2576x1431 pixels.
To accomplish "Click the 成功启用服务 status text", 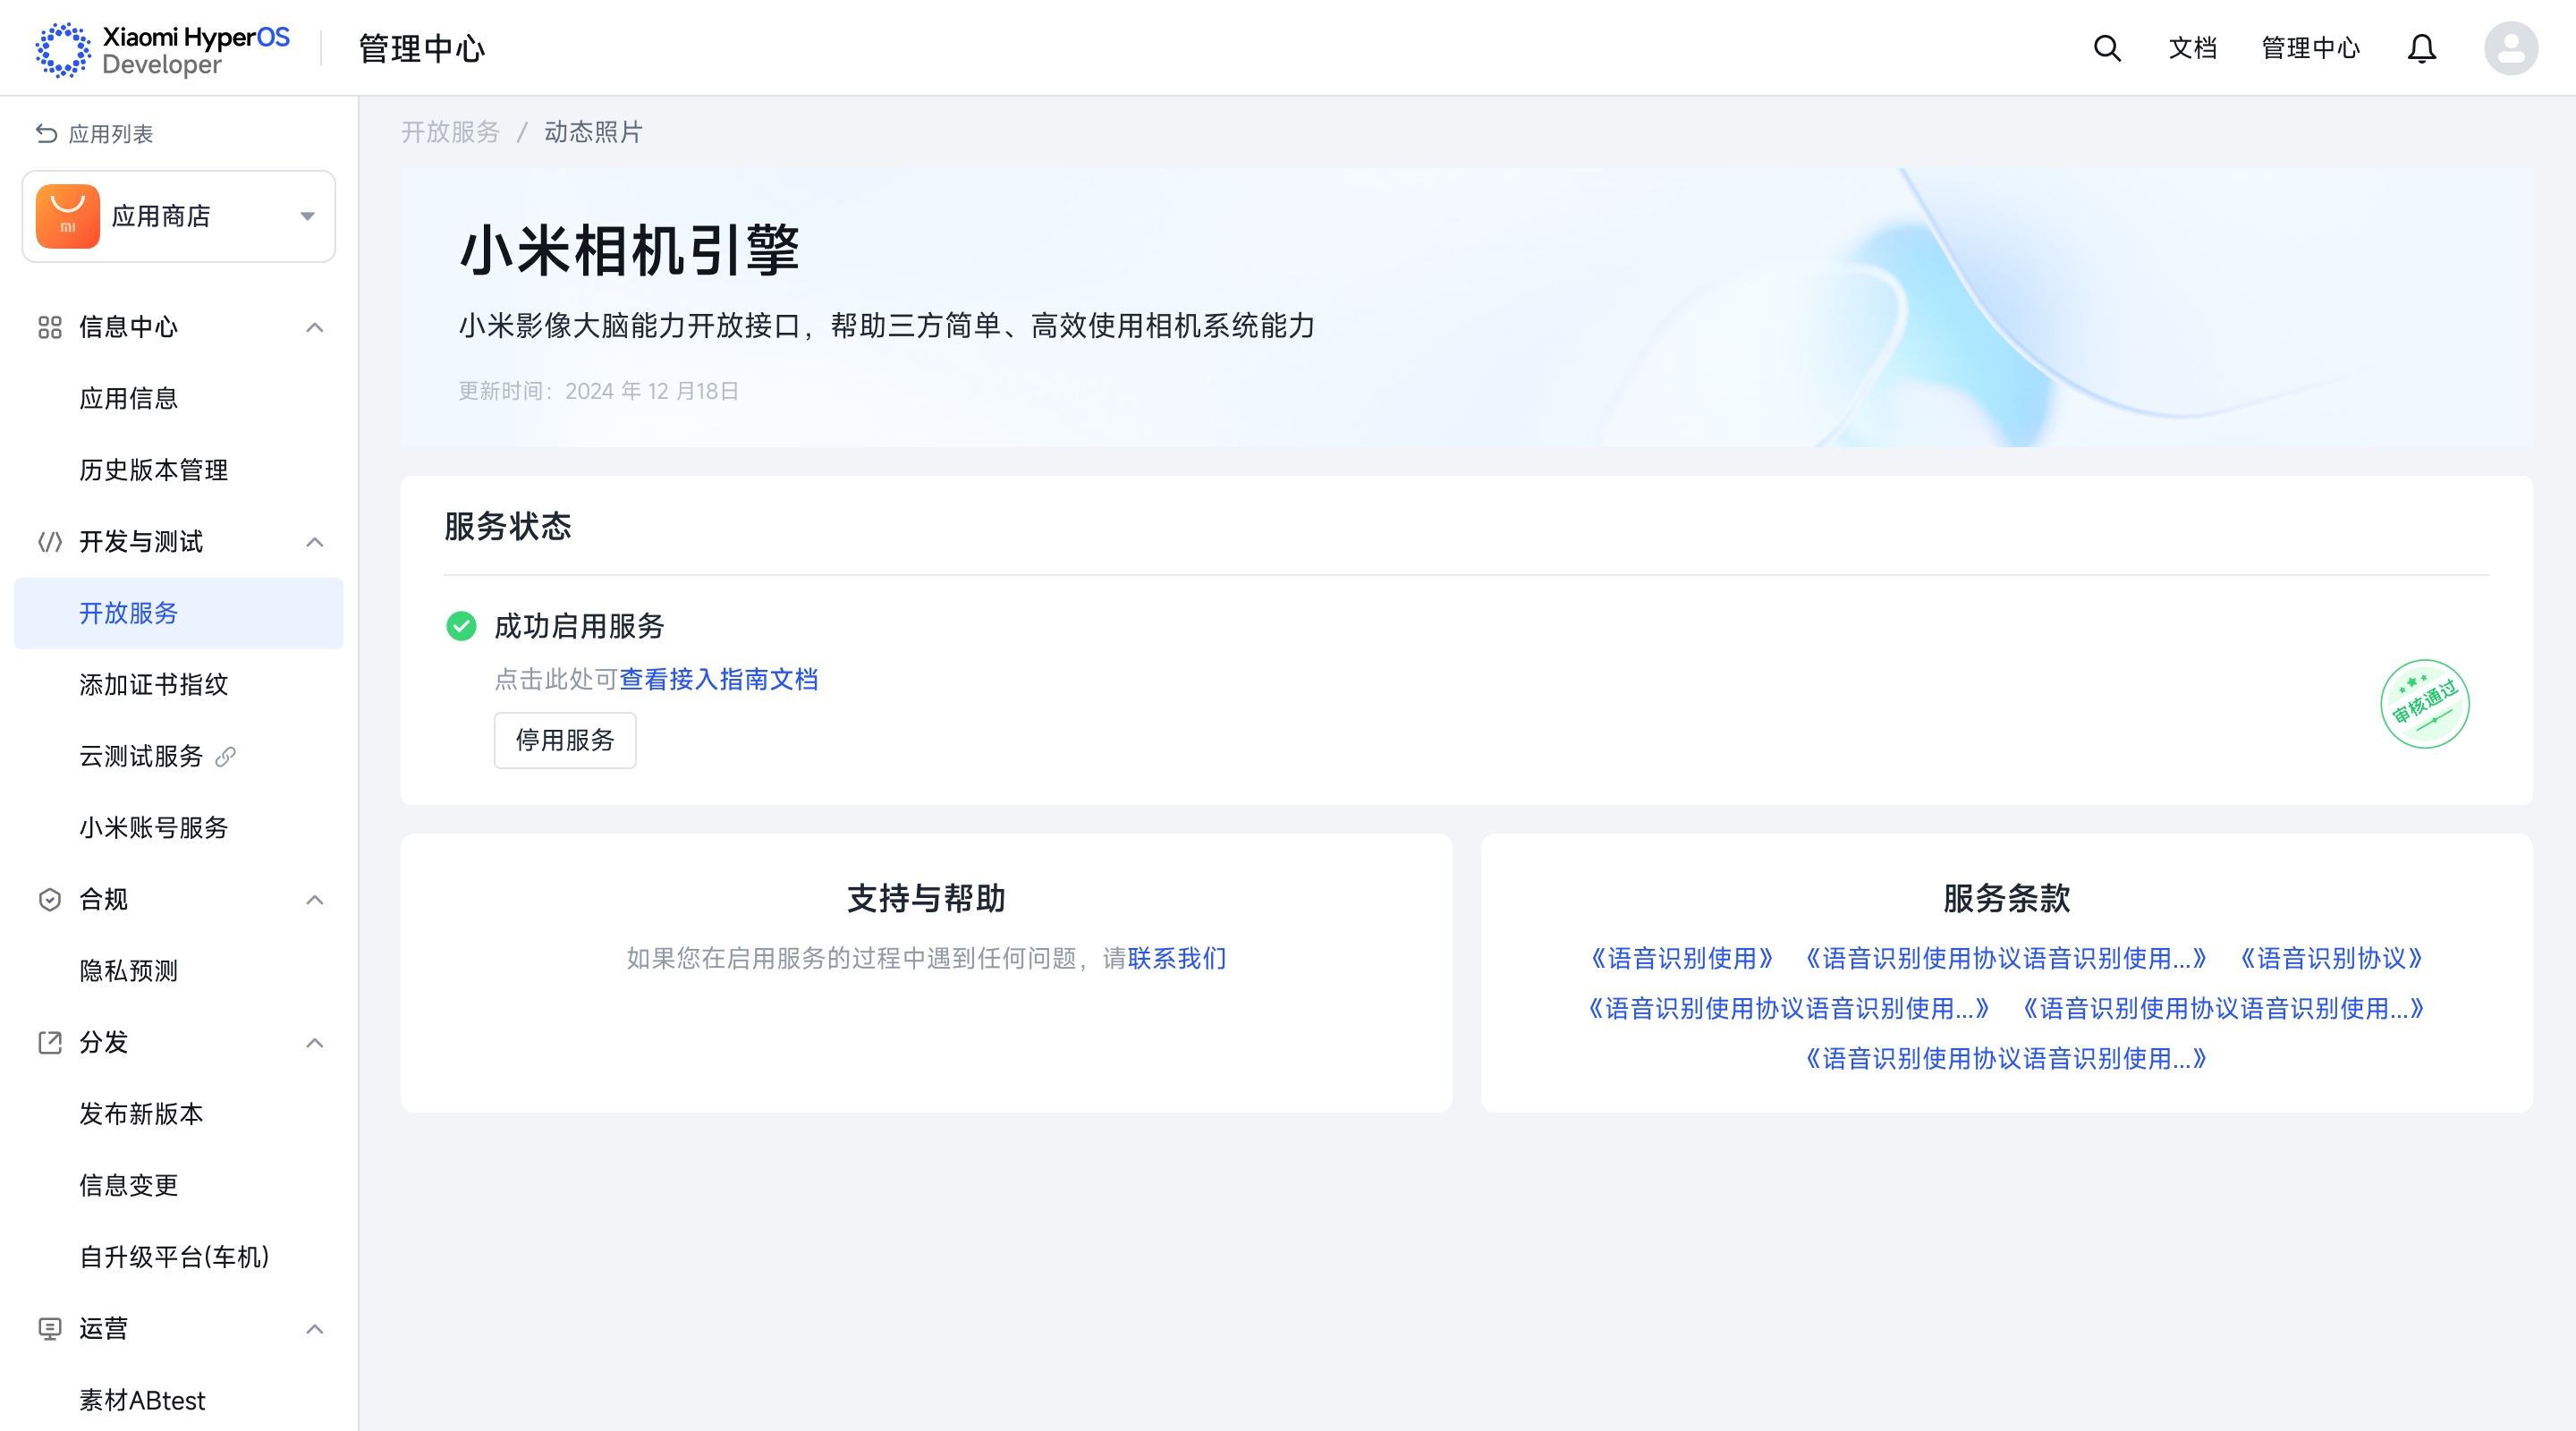I will point(579,626).
